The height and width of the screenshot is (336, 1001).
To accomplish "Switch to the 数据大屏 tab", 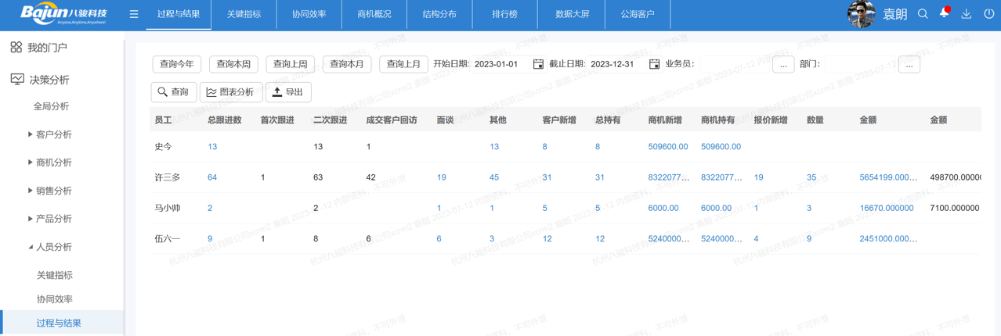I will coord(572,14).
